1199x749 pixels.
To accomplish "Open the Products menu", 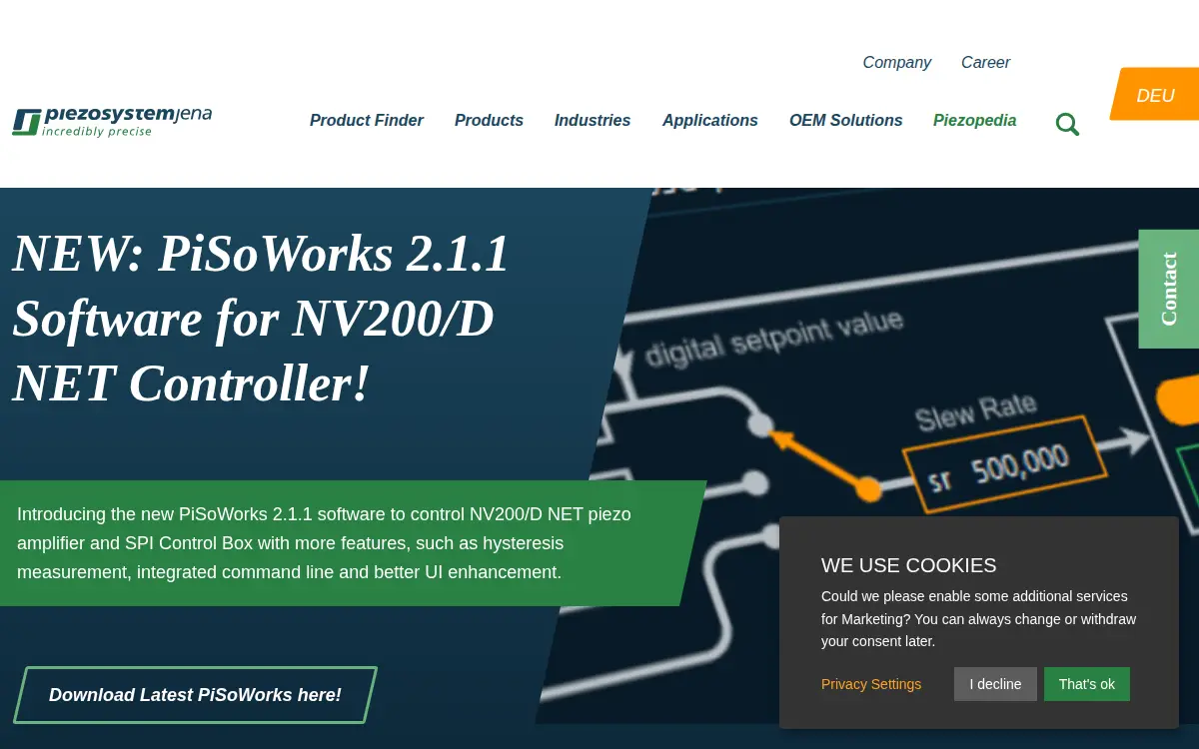I will 489,120.
